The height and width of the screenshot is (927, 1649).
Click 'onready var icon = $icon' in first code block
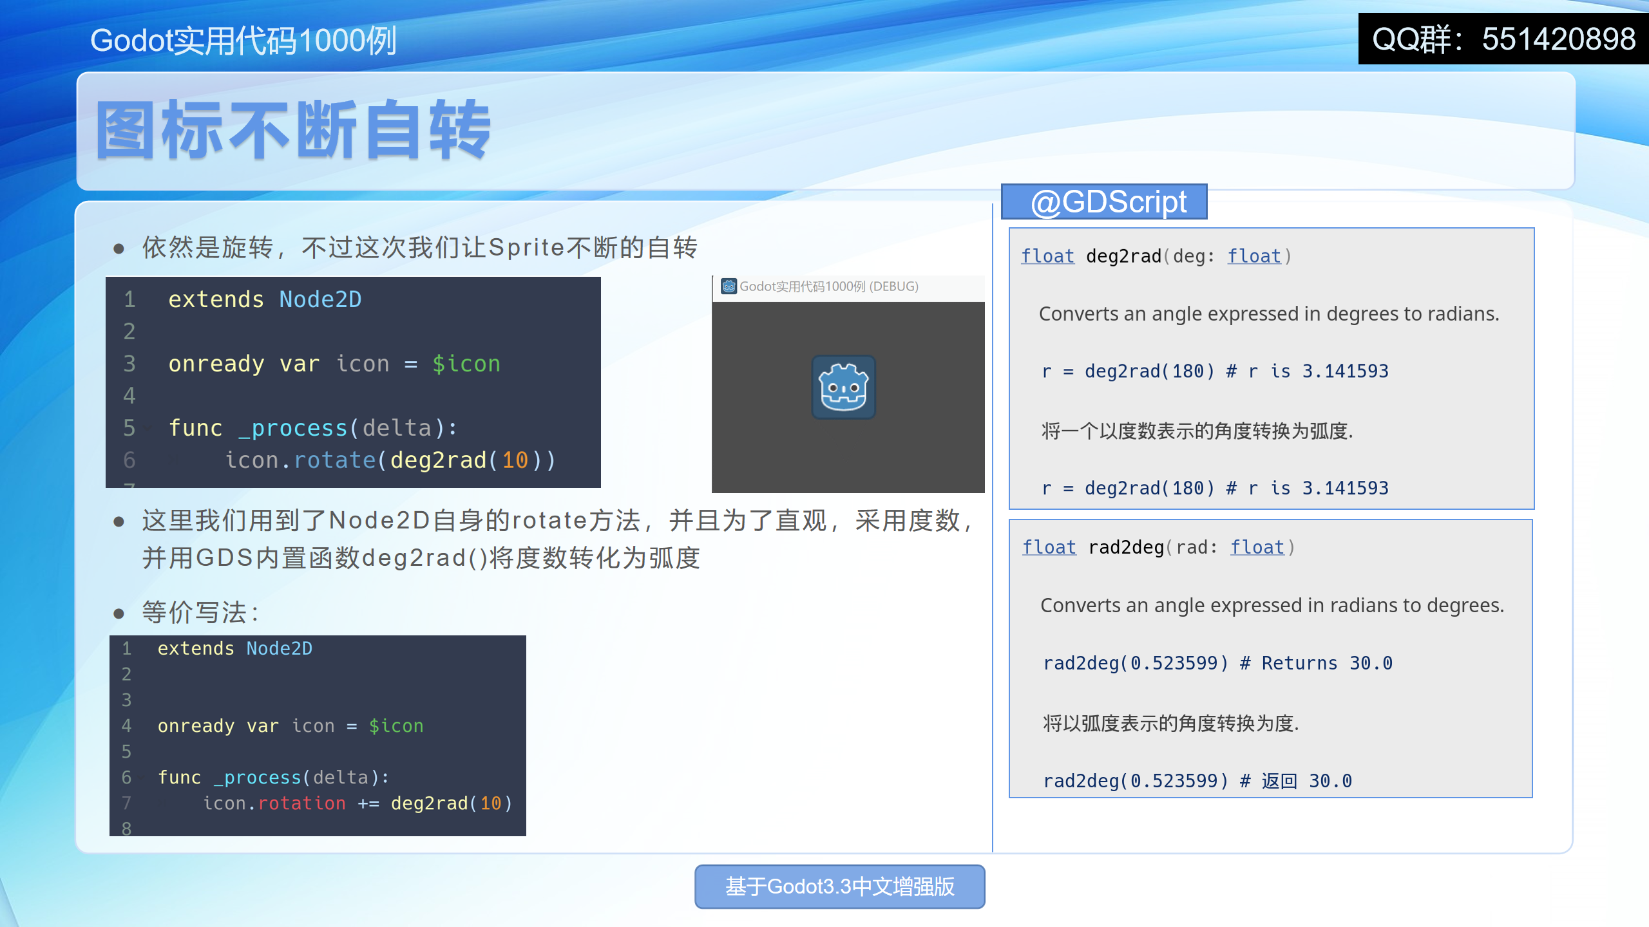pyautogui.click(x=334, y=364)
